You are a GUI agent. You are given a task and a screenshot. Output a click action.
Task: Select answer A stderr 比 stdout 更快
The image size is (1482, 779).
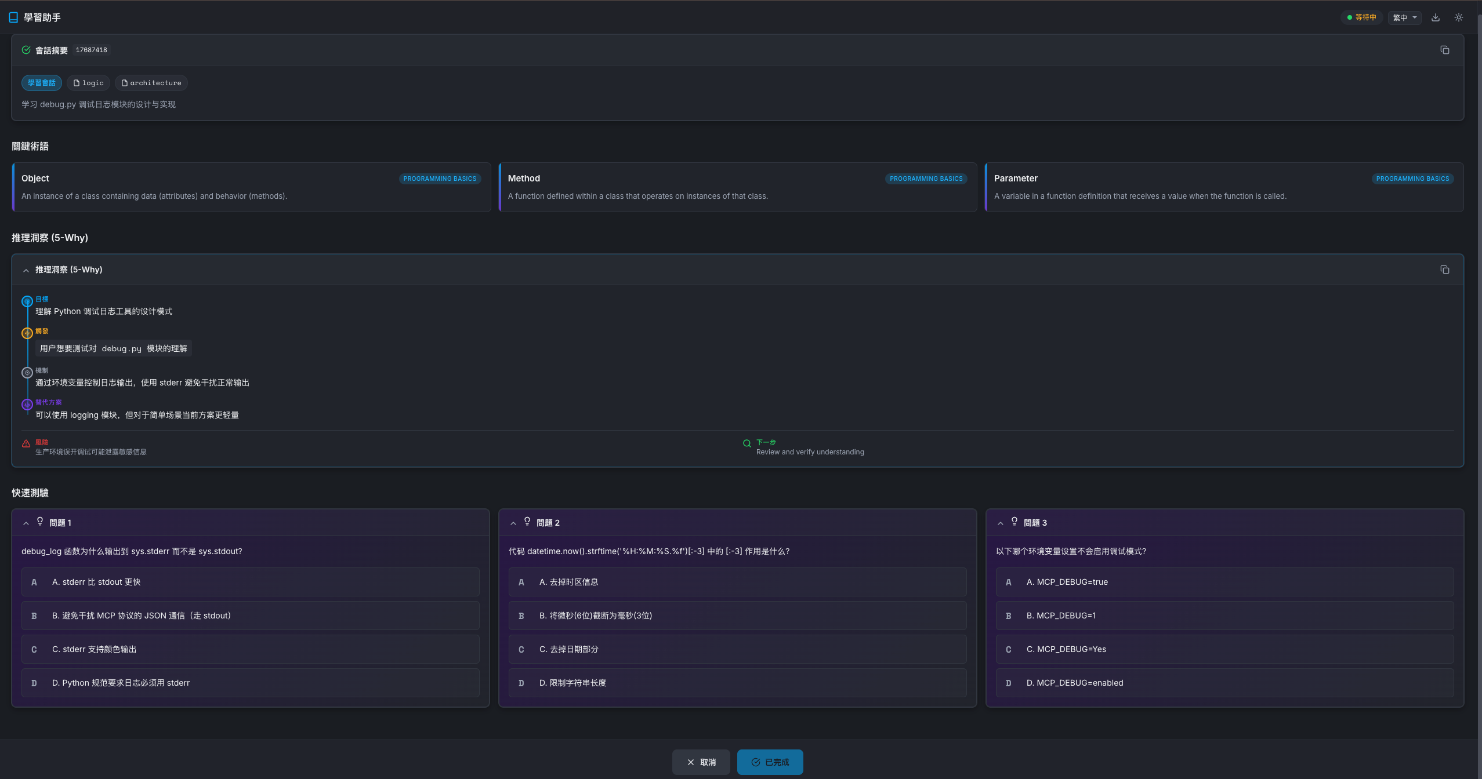click(251, 582)
